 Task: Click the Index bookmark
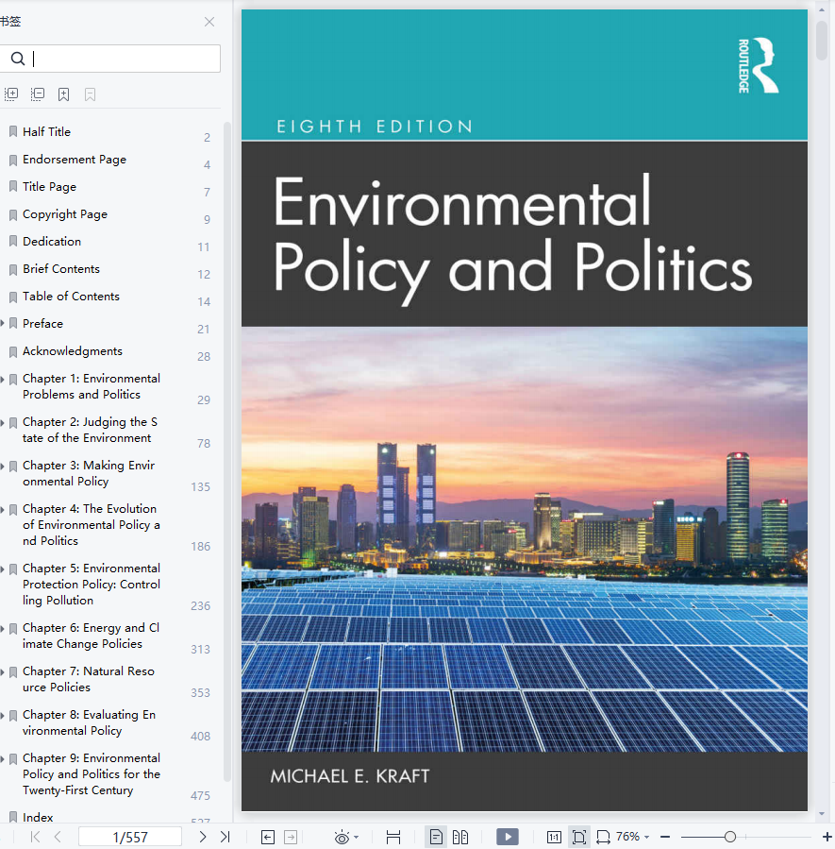click(38, 817)
